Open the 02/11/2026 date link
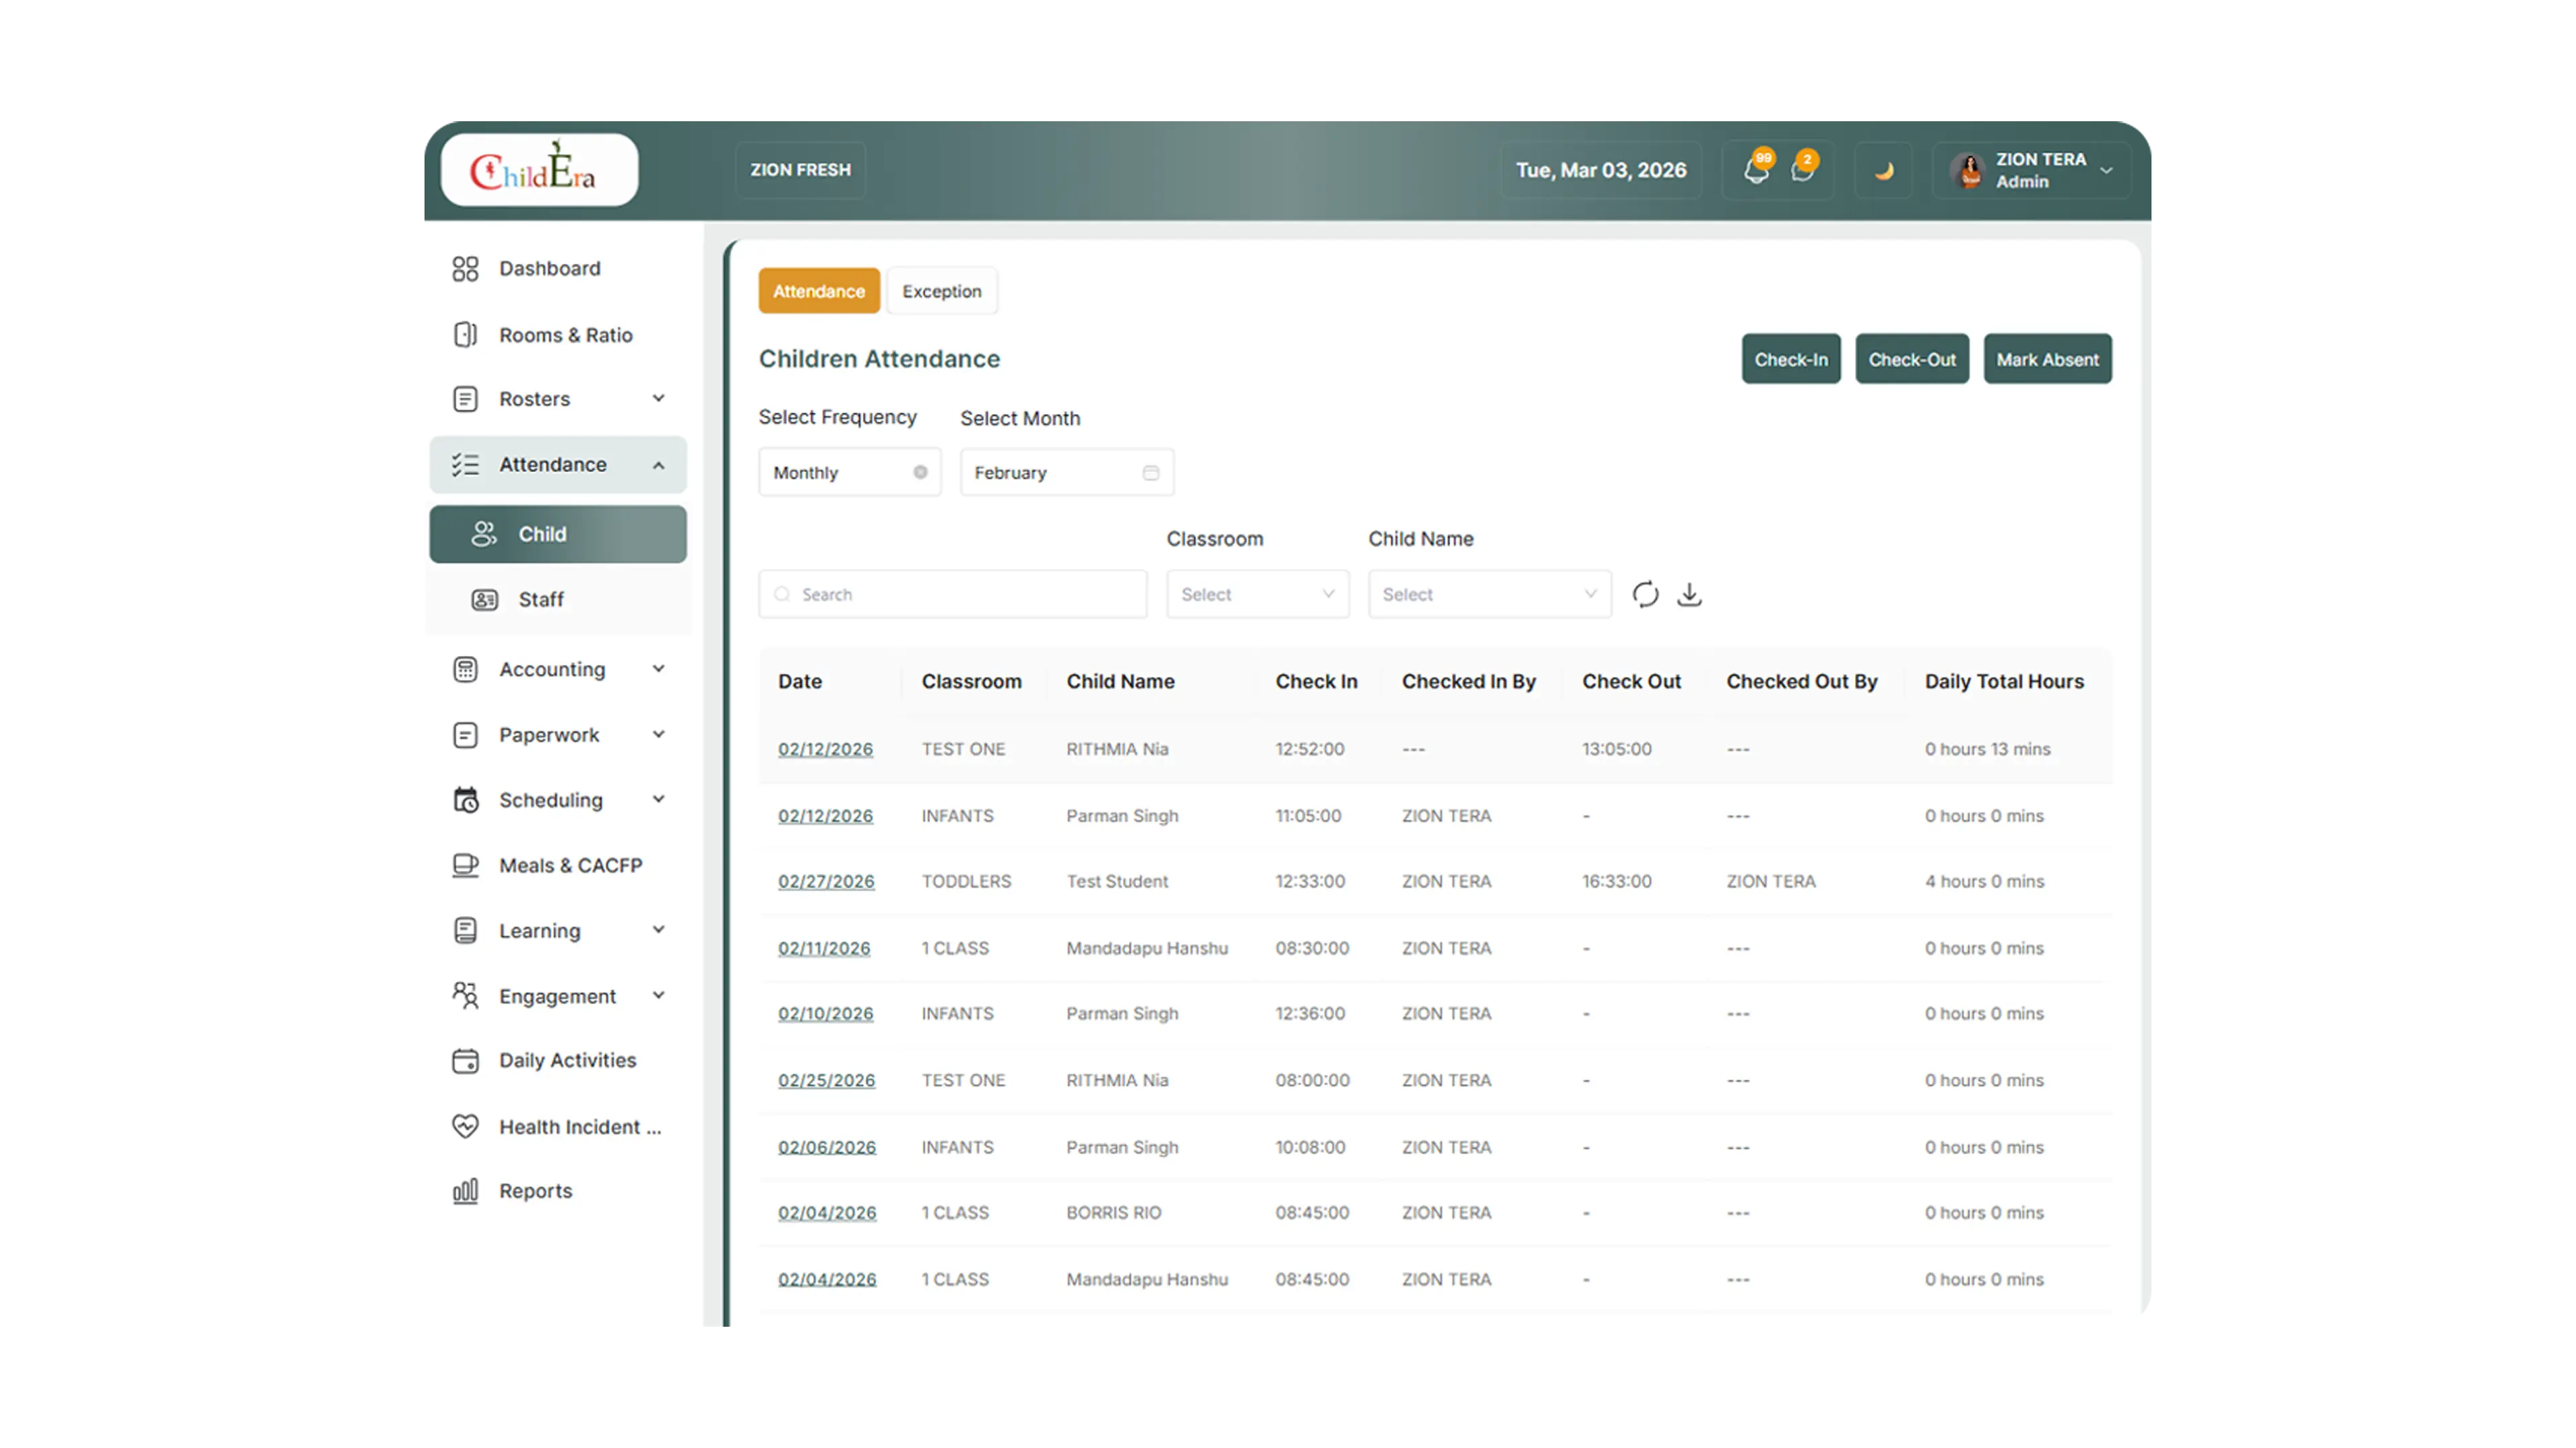The width and height of the screenshot is (2576, 1448). pos(824,948)
